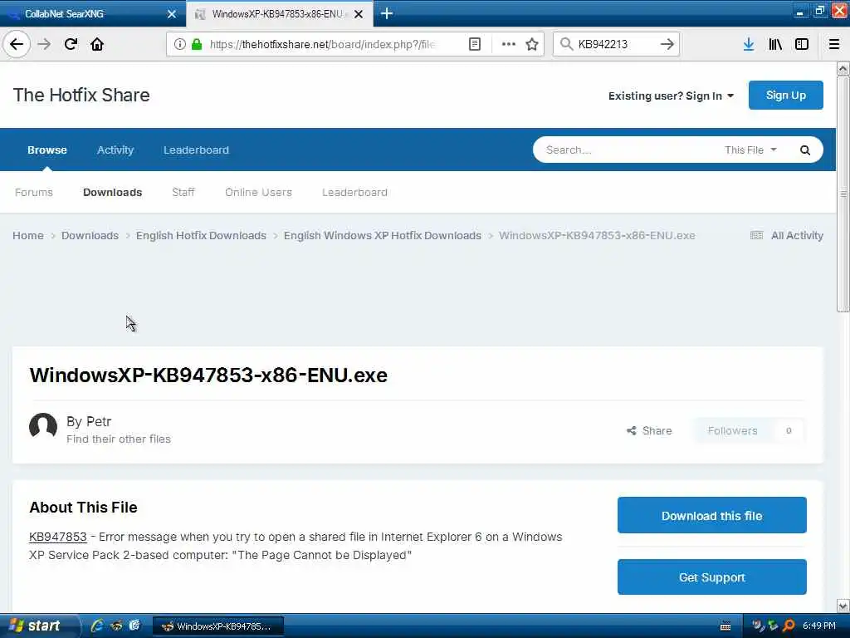Click the orange magnifier system tray icon
Screen dimensions: 850x638
(789, 626)
